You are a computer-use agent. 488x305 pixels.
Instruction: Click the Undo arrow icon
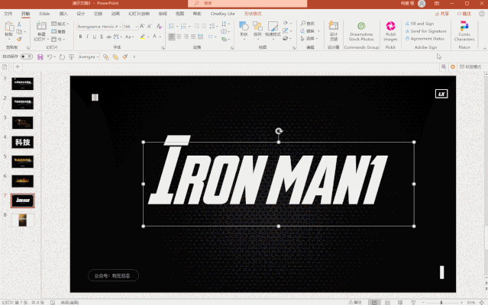click(x=50, y=56)
